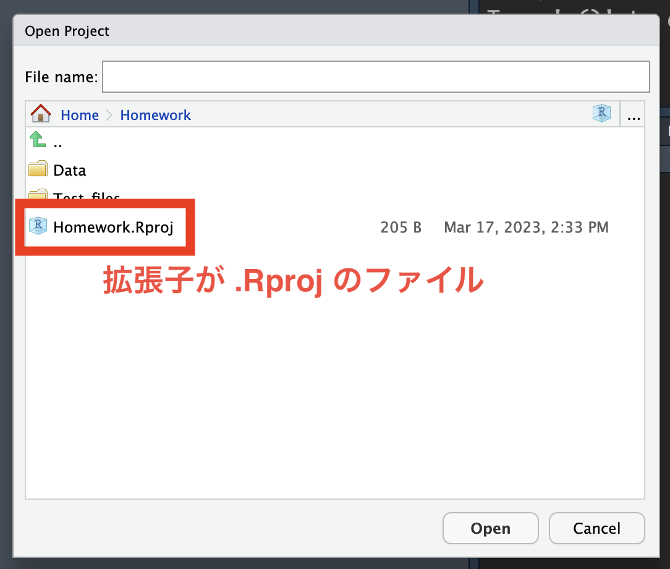This screenshot has width=670, height=569.
Task: Click the house icon in the breadcrumb bar
Action: 41,114
